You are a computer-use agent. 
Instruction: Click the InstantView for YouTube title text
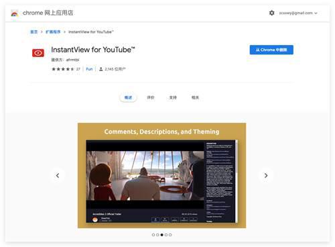tap(93, 50)
